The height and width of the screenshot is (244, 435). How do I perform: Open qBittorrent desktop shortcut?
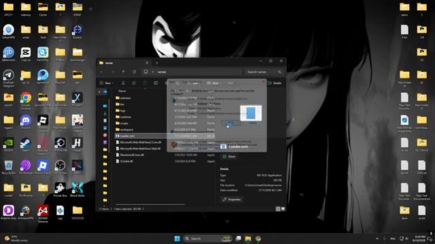click(9, 54)
